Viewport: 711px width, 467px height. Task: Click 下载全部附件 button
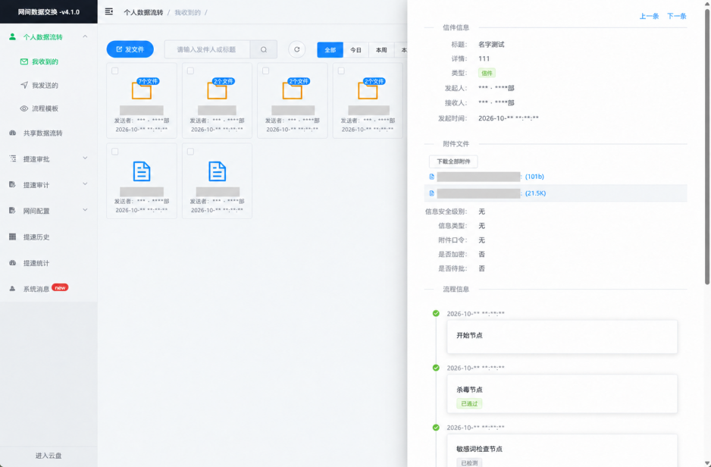click(x=453, y=161)
